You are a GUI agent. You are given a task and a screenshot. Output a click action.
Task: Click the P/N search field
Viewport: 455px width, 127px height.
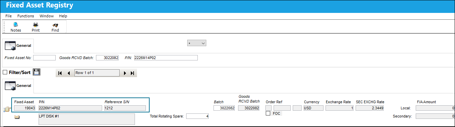[166, 58]
